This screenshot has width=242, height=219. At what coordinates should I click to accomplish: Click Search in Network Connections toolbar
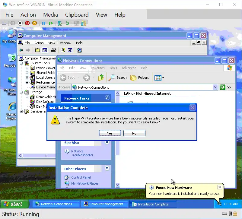coord(117,78)
